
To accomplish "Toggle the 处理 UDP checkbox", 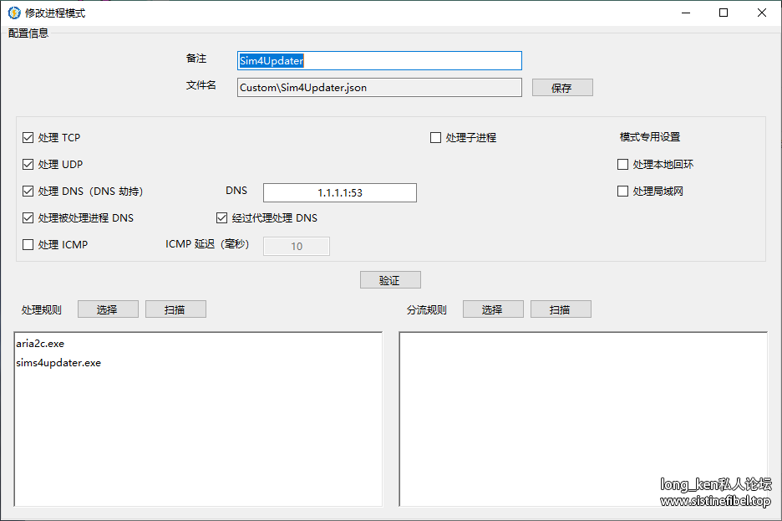I will coord(28,165).
